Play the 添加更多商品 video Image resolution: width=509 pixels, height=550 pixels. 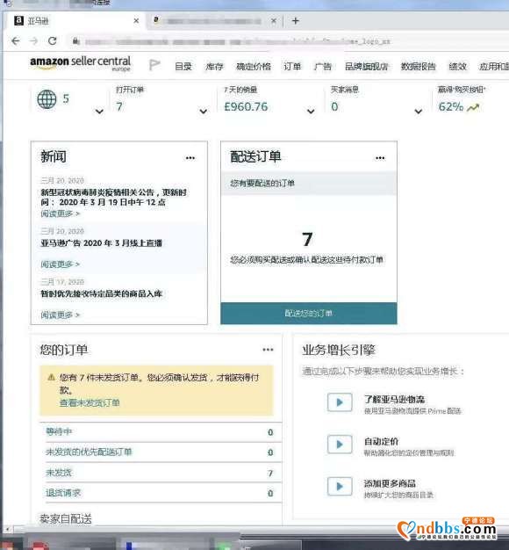tap(340, 487)
